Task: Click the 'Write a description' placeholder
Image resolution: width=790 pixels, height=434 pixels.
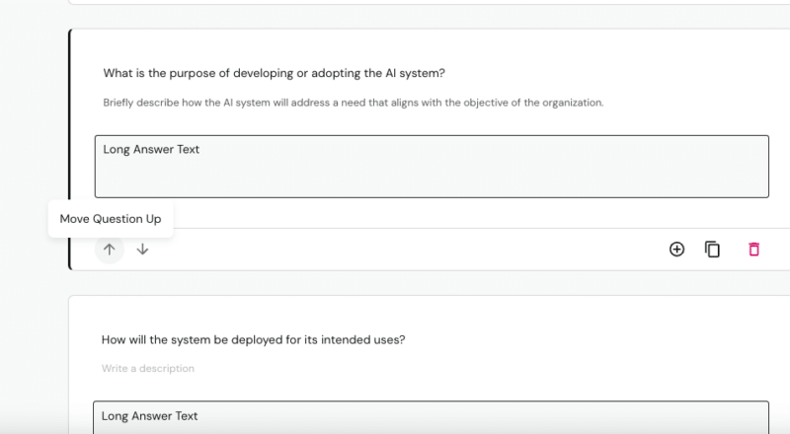Action: coord(148,369)
